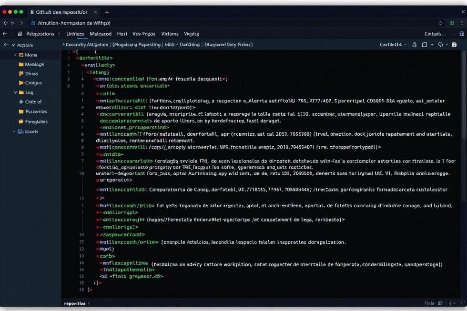Image resolution: width=467 pixels, height=311 pixels.
Task: Click the blue icon beside Evorts
Action: coord(20,131)
